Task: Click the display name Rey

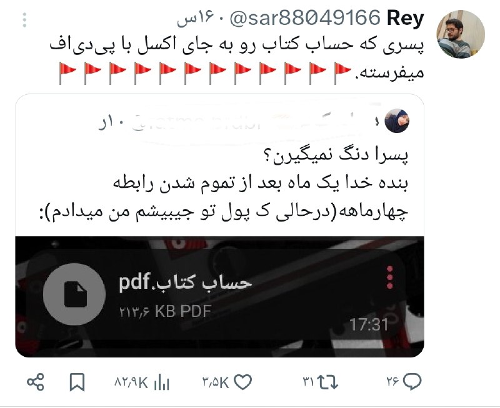Action: [405, 19]
